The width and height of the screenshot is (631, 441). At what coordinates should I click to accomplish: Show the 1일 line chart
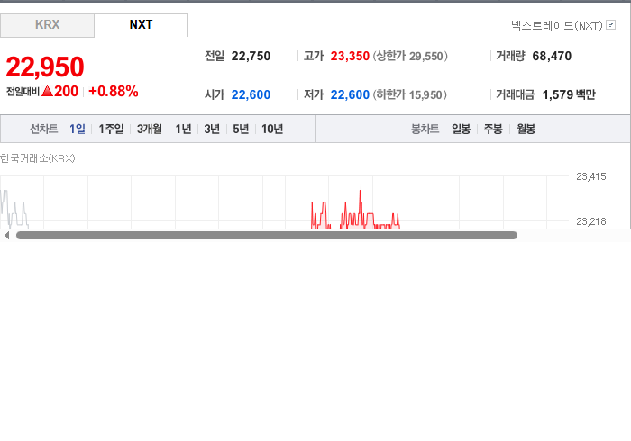(78, 129)
